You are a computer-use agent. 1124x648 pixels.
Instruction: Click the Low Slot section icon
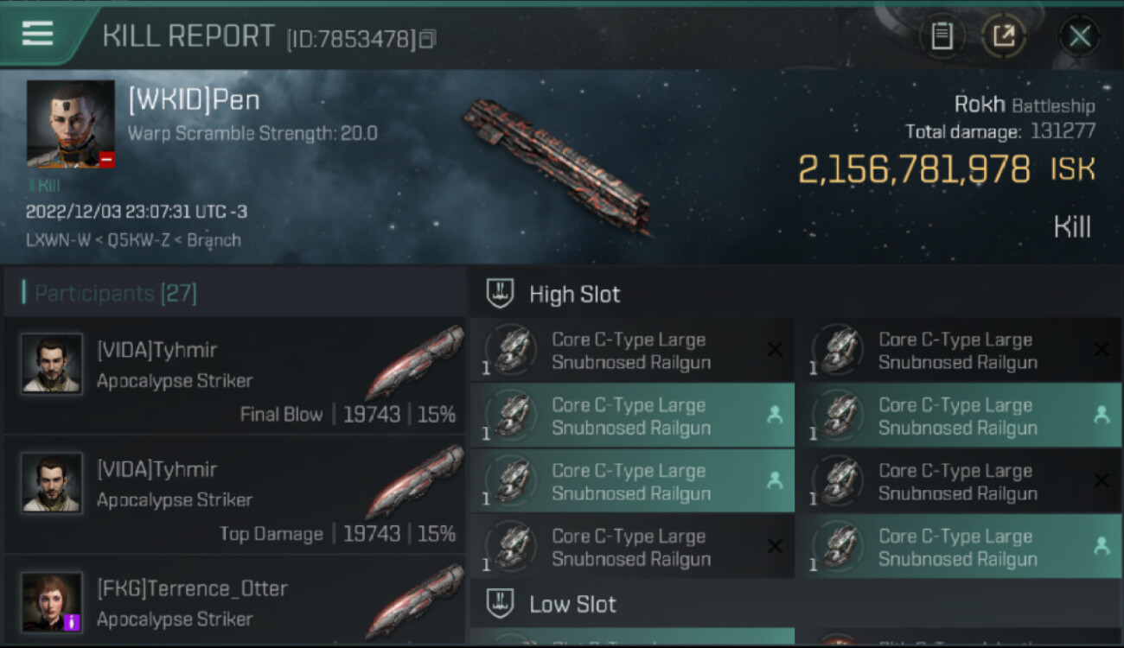[501, 603]
